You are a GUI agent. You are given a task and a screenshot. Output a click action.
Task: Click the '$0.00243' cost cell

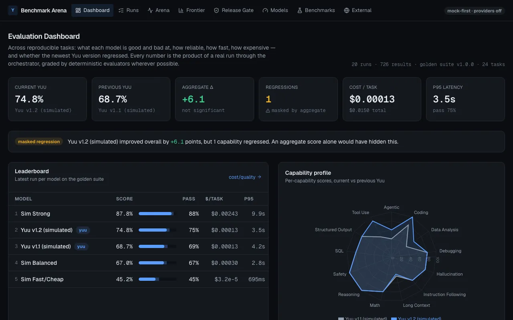224,214
